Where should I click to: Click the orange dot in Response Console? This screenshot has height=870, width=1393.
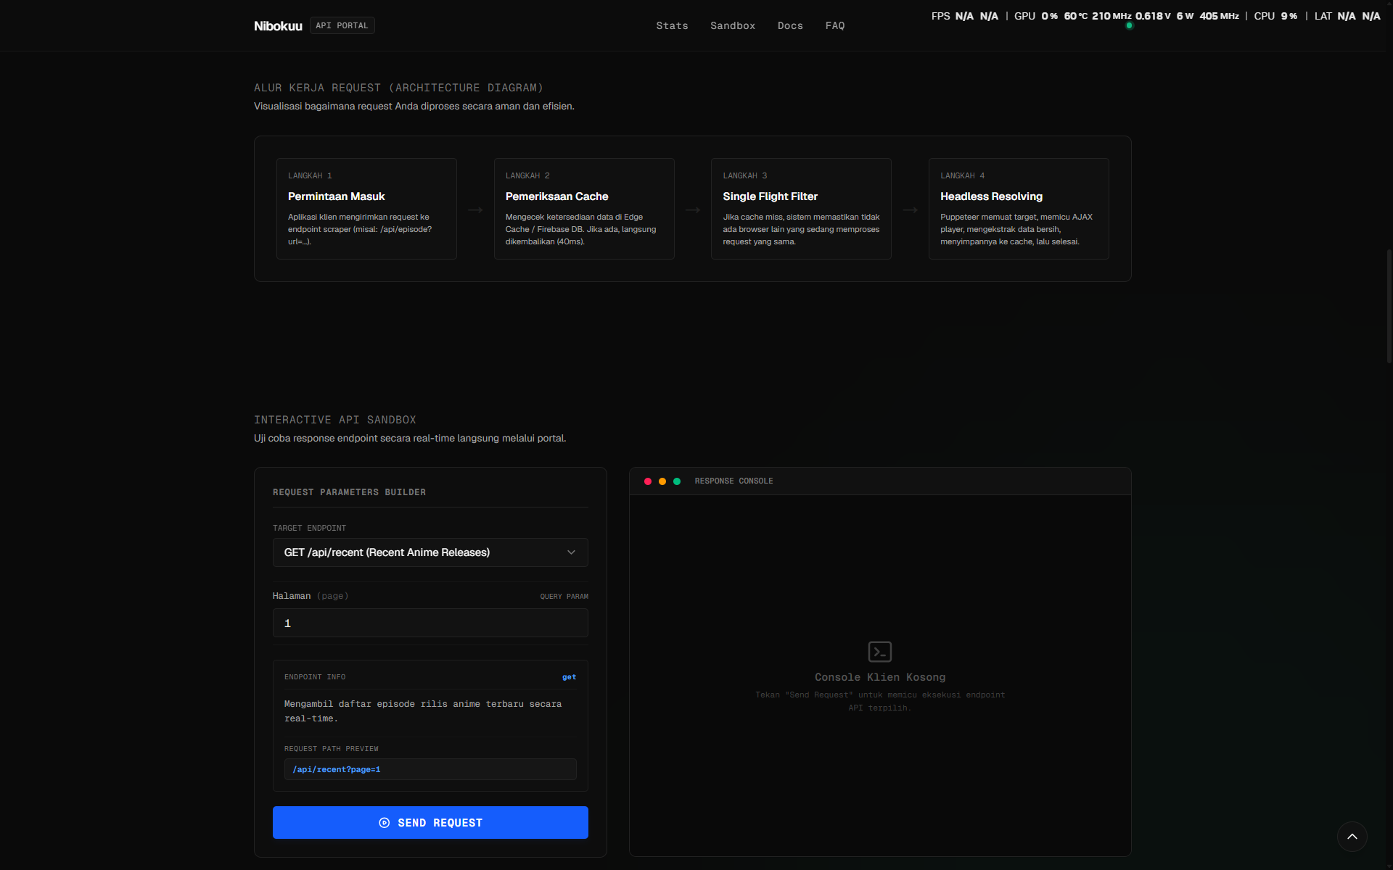click(662, 481)
